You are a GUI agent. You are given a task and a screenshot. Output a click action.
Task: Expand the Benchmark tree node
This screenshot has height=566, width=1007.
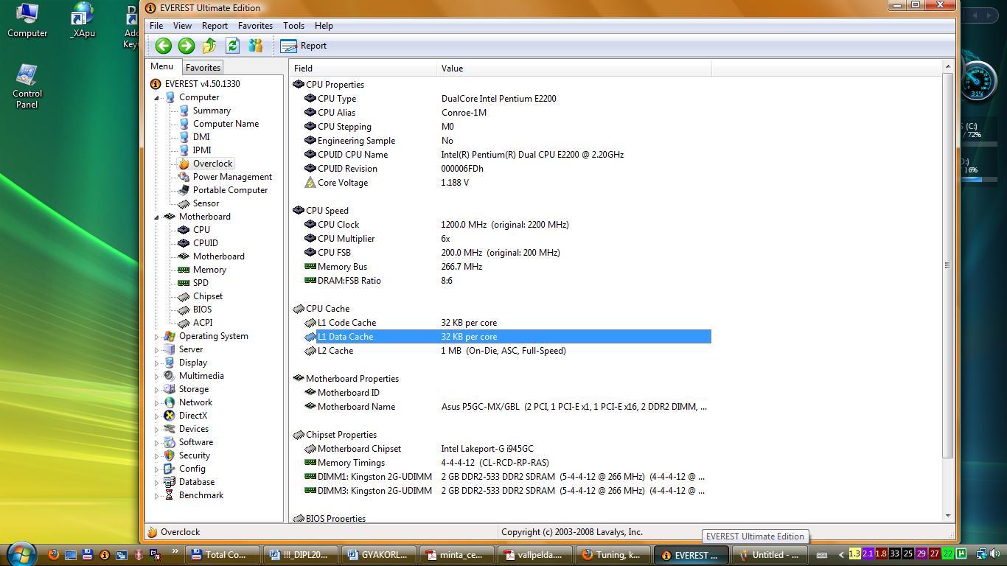156,496
